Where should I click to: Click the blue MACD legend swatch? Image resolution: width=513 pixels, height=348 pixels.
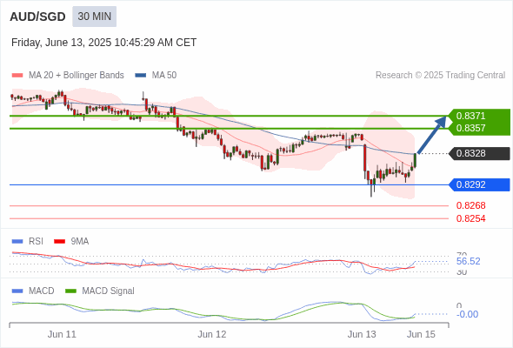[17, 291]
